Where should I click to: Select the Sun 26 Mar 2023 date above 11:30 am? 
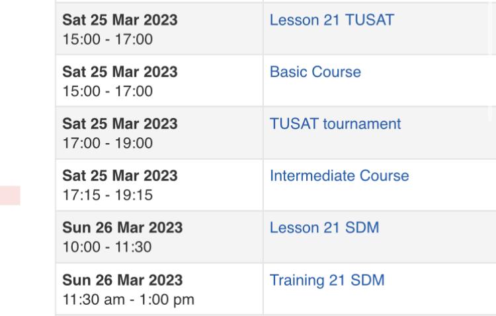tap(122, 280)
